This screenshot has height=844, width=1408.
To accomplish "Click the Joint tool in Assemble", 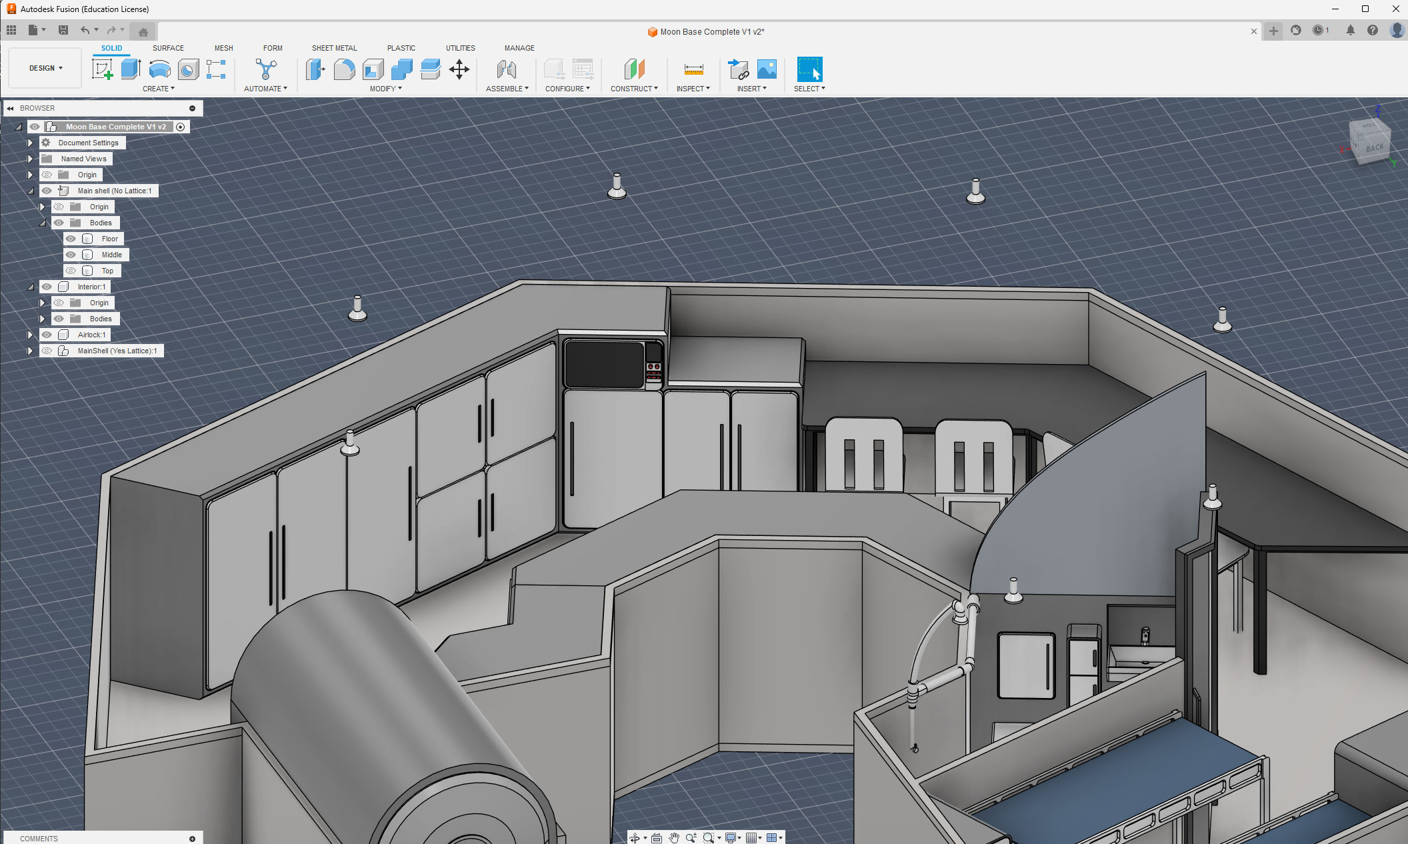I will (x=507, y=69).
